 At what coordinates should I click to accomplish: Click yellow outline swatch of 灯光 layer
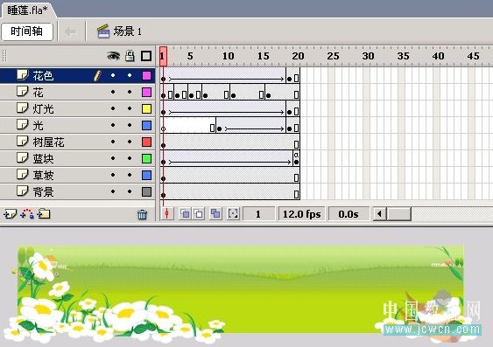146,109
